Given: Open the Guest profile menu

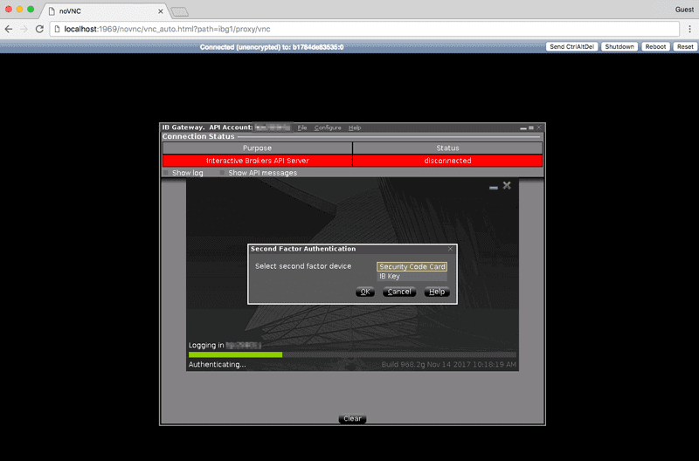Looking at the screenshot, I should pyautogui.click(x=684, y=10).
